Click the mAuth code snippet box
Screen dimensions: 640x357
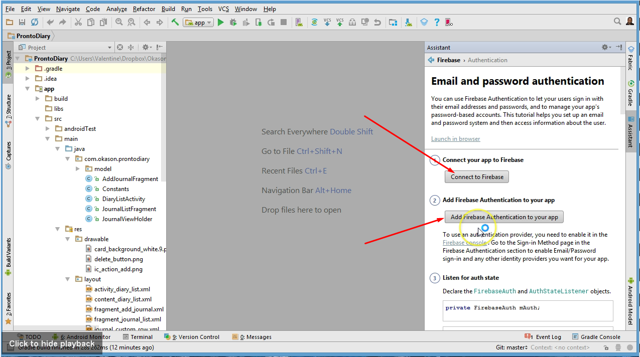528,311
